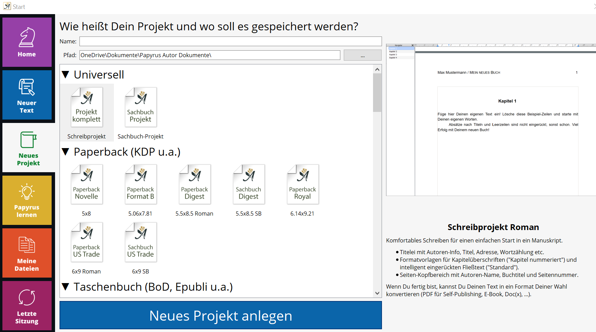Collapse the Paperback (KDP u.a.) section
This screenshot has width=596, height=332.
pos(66,152)
